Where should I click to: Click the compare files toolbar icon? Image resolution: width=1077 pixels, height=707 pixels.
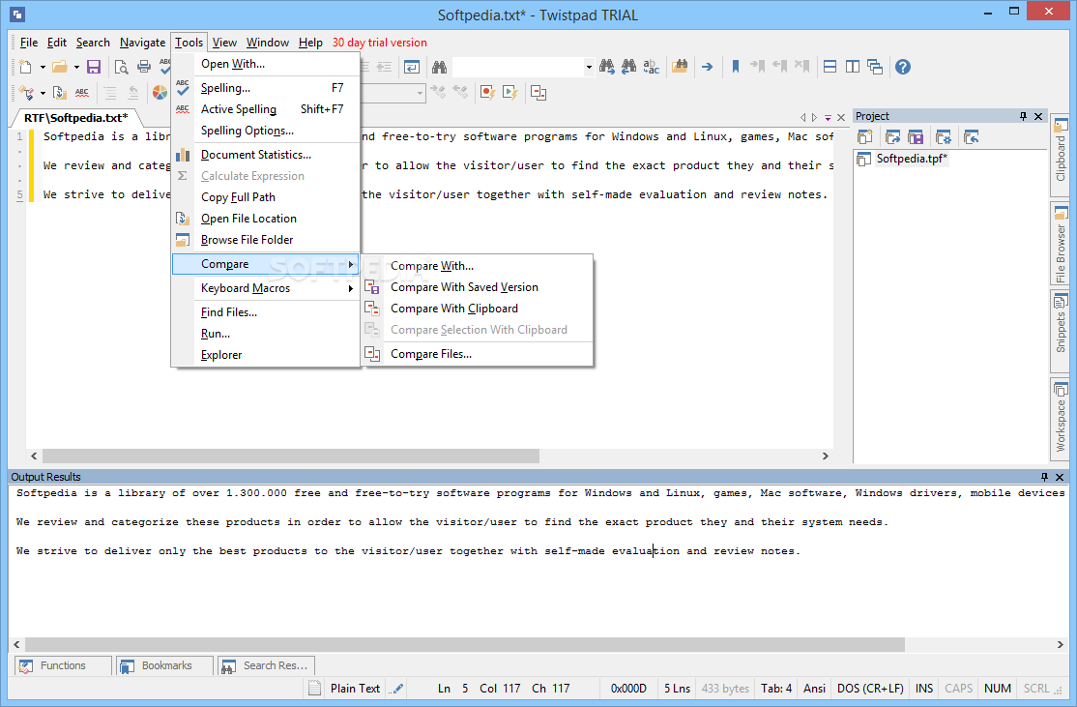coord(538,92)
